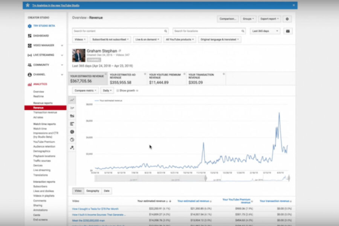Switch to the Date tab

[x=107, y=191]
